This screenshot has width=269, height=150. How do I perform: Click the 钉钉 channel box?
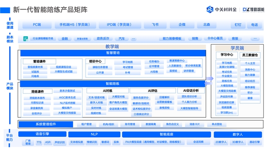tap(238, 25)
